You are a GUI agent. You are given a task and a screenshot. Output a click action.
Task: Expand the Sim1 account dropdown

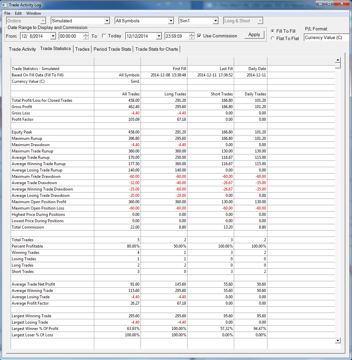(x=215, y=21)
